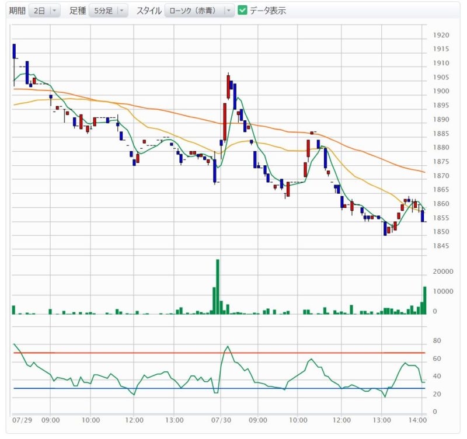Click the 07/30 date label
Screen dimensions: 467x439
tap(221, 420)
